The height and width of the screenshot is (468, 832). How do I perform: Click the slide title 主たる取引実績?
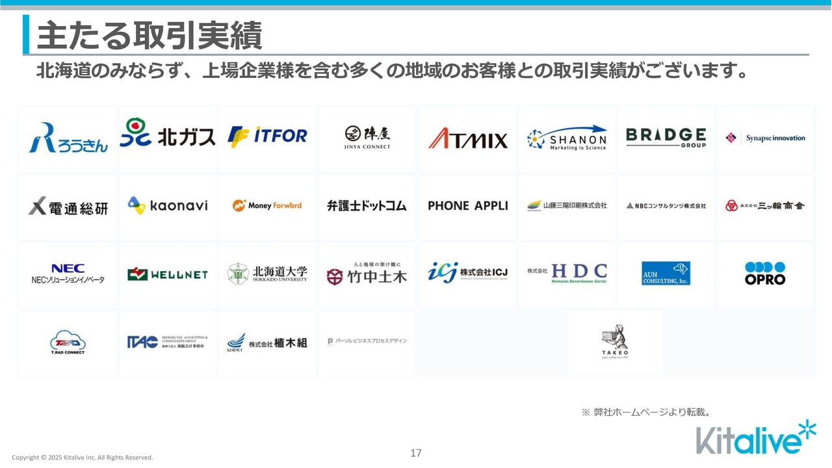pos(149,35)
